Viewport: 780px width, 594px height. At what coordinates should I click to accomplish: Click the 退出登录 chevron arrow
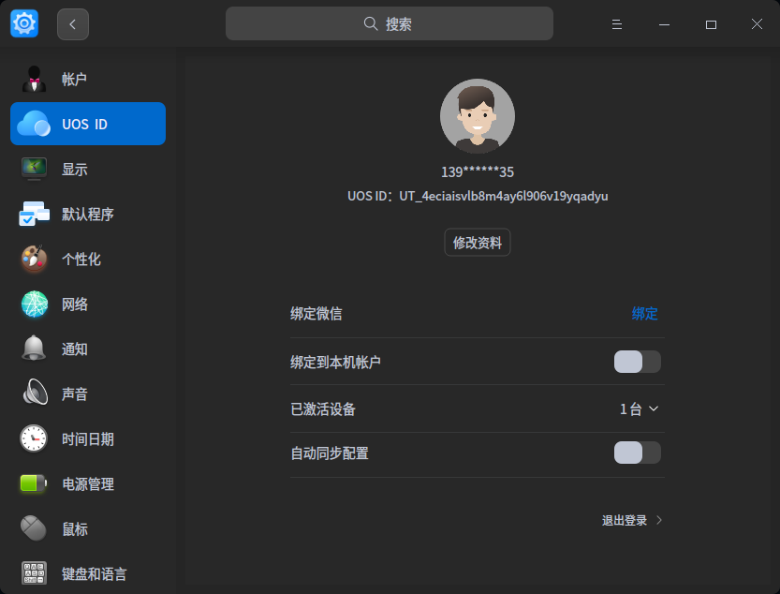click(x=659, y=520)
